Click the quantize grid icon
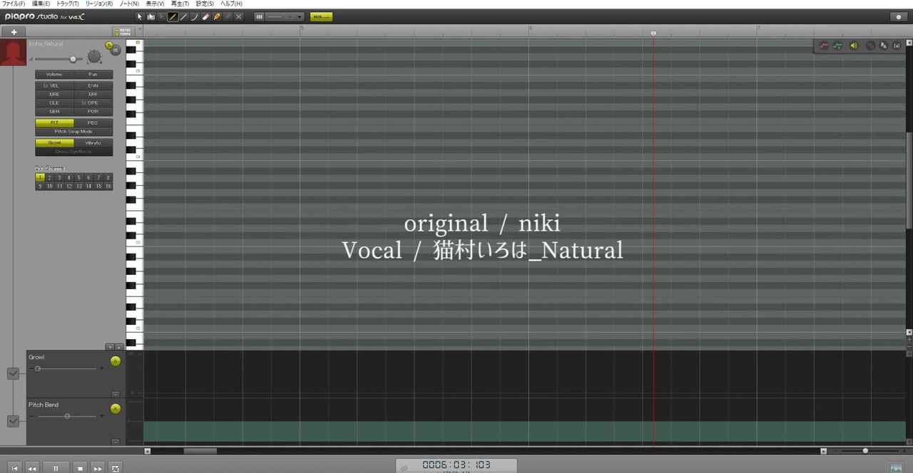The width and height of the screenshot is (913, 473). pos(259,16)
